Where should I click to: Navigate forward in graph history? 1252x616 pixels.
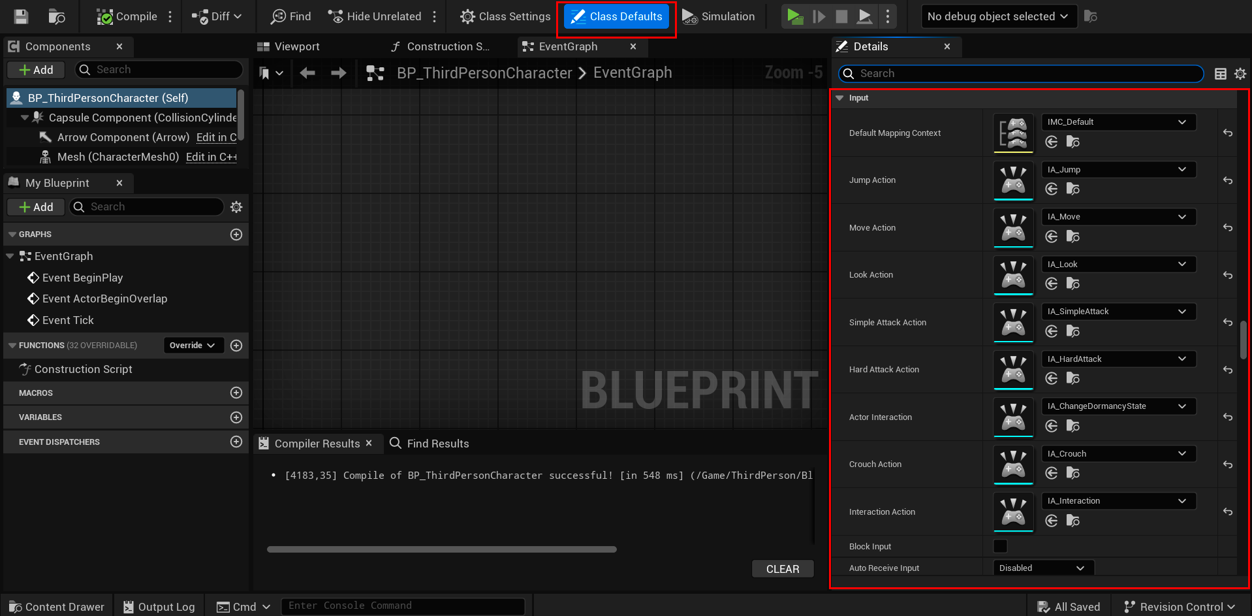coord(338,73)
